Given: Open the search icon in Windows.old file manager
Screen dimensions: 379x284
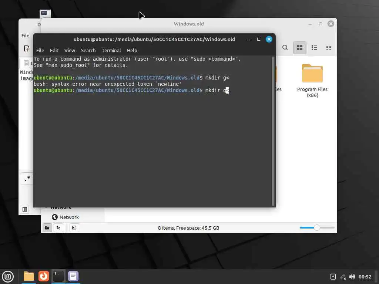Looking at the screenshot, I should click(x=285, y=48).
